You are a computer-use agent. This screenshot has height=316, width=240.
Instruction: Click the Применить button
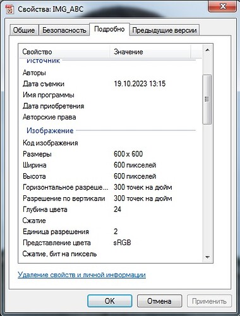pyautogui.click(x=209, y=301)
